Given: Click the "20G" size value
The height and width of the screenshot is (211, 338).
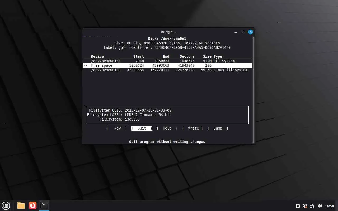Looking at the screenshot, I should pyautogui.click(x=208, y=65).
